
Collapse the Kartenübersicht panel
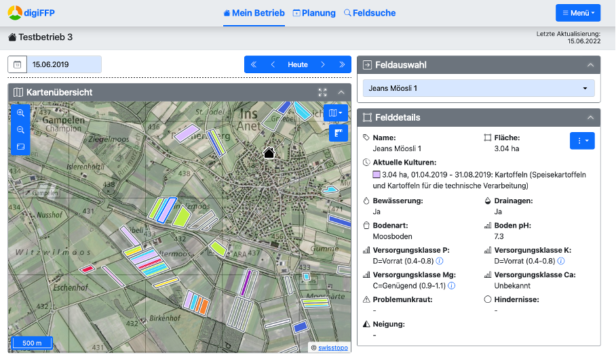pos(341,92)
